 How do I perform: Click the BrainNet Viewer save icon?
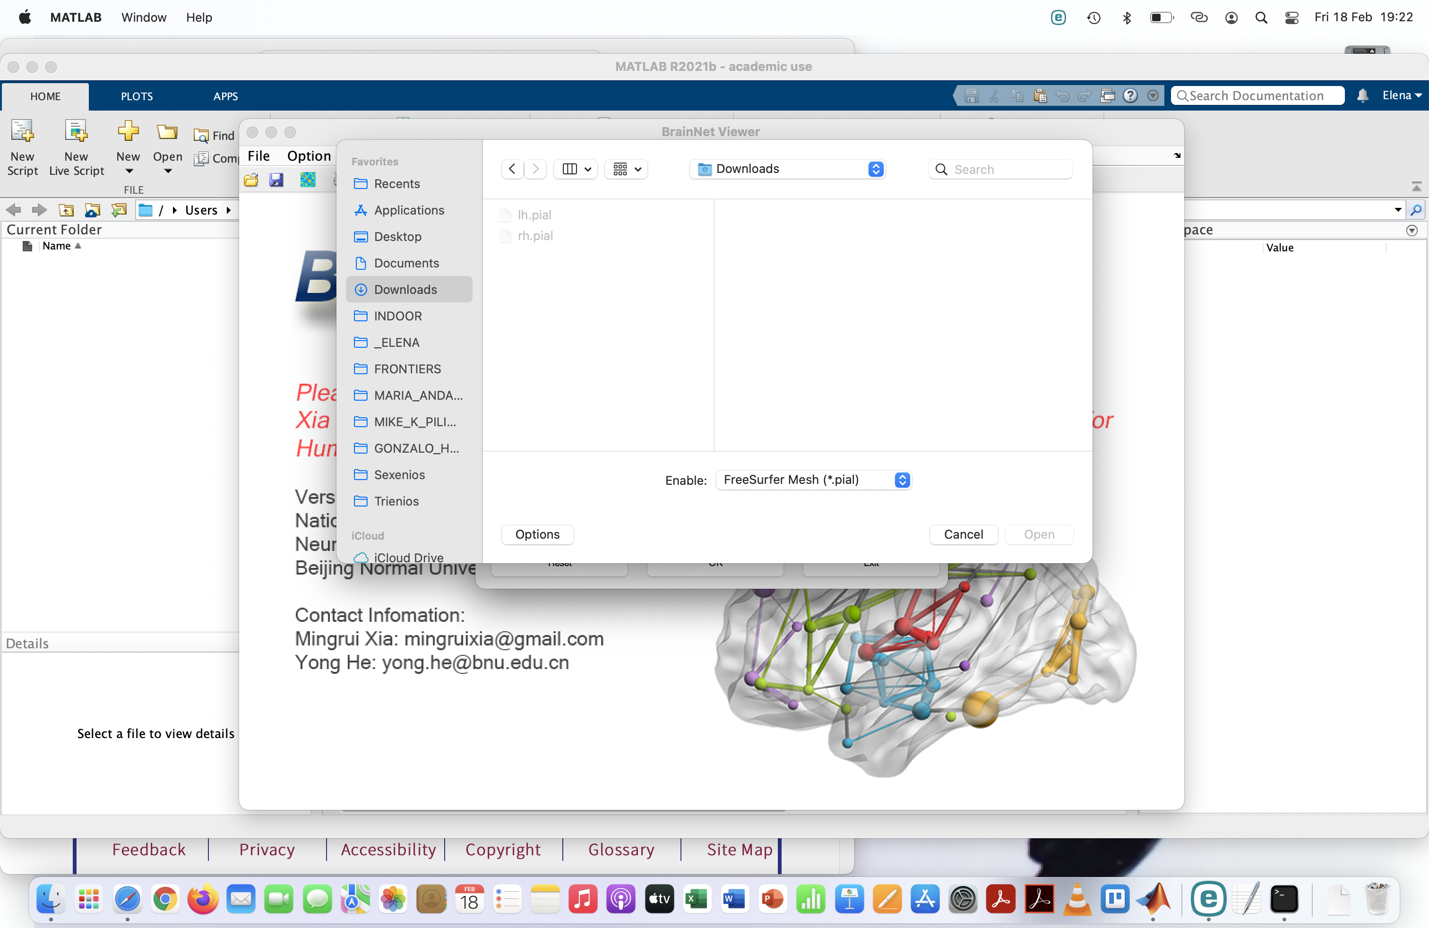pos(276,180)
